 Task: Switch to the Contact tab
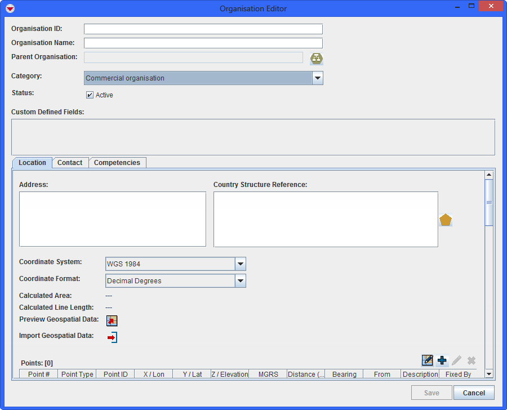point(70,163)
